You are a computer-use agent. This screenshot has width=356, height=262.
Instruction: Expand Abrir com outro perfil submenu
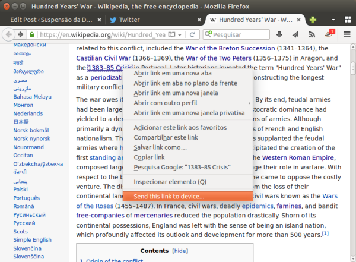188,103
